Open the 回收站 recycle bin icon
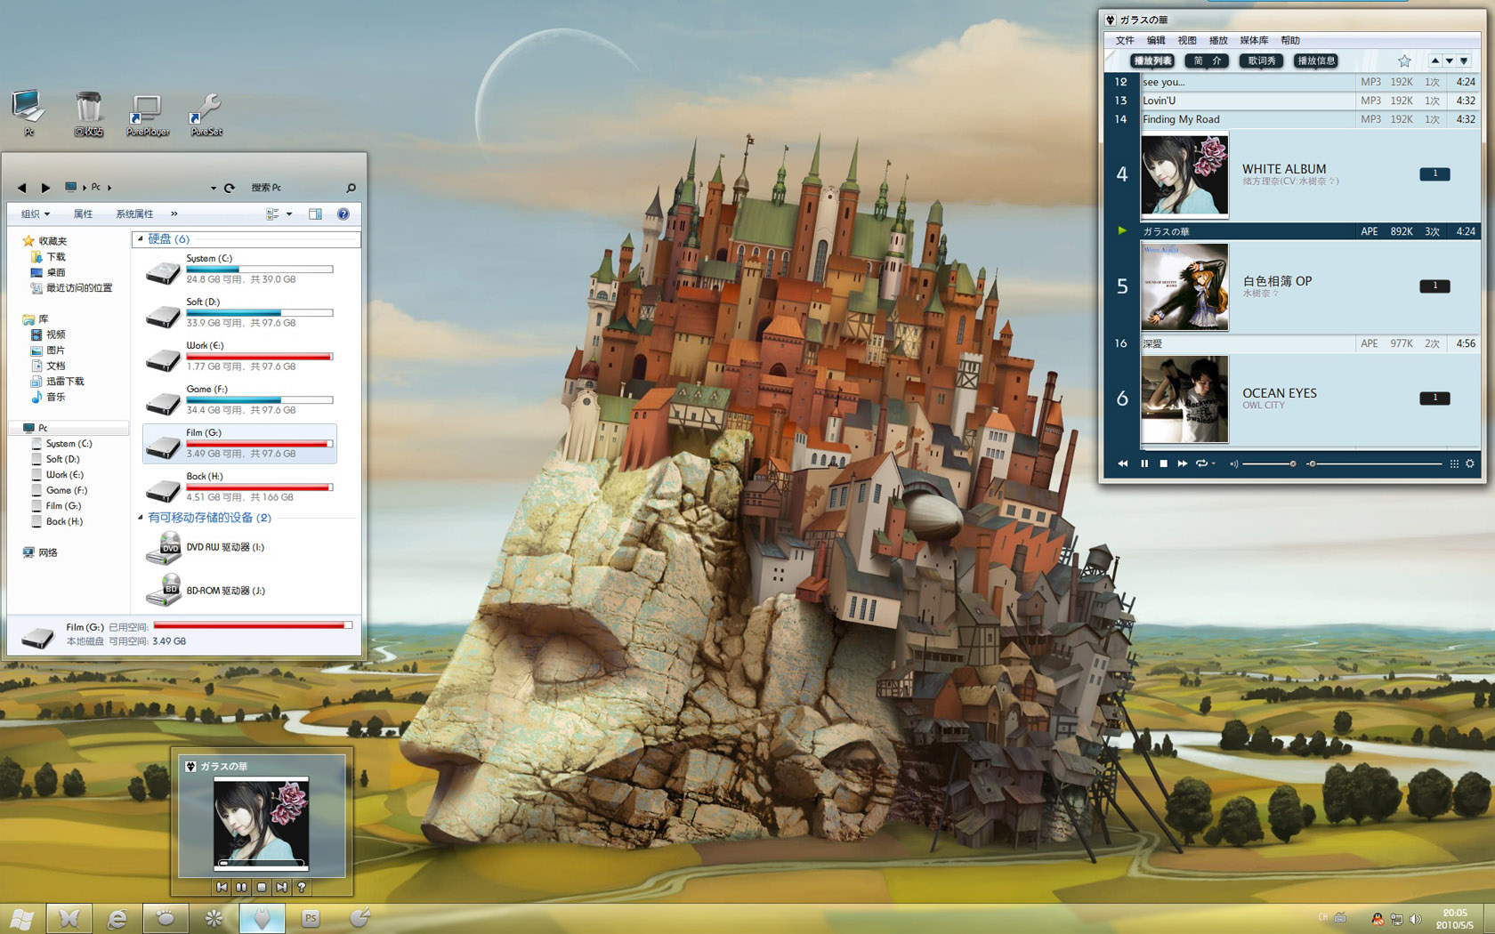The width and height of the screenshot is (1495, 934). pyautogui.click(x=88, y=115)
